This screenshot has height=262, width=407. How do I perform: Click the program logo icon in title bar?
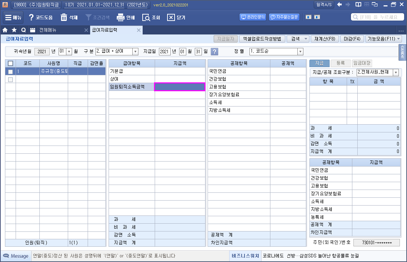click(5, 4)
